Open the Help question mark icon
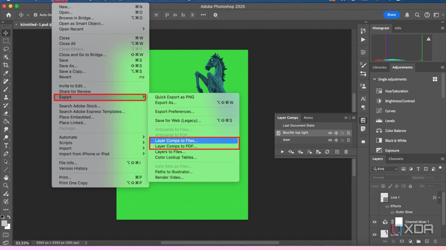This screenshot has width=446, height=250. (427, 15)
